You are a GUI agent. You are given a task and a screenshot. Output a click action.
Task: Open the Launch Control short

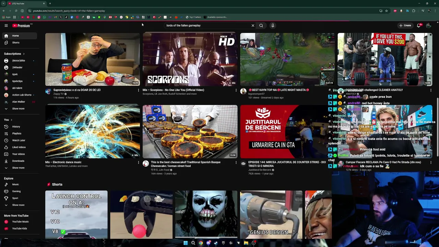[76, 214]
